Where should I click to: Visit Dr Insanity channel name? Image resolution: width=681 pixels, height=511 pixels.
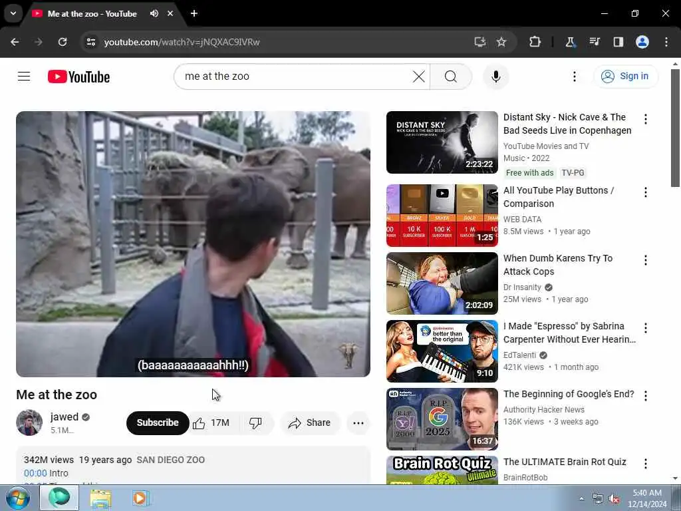pyautogui.click(x=523, y=287)
